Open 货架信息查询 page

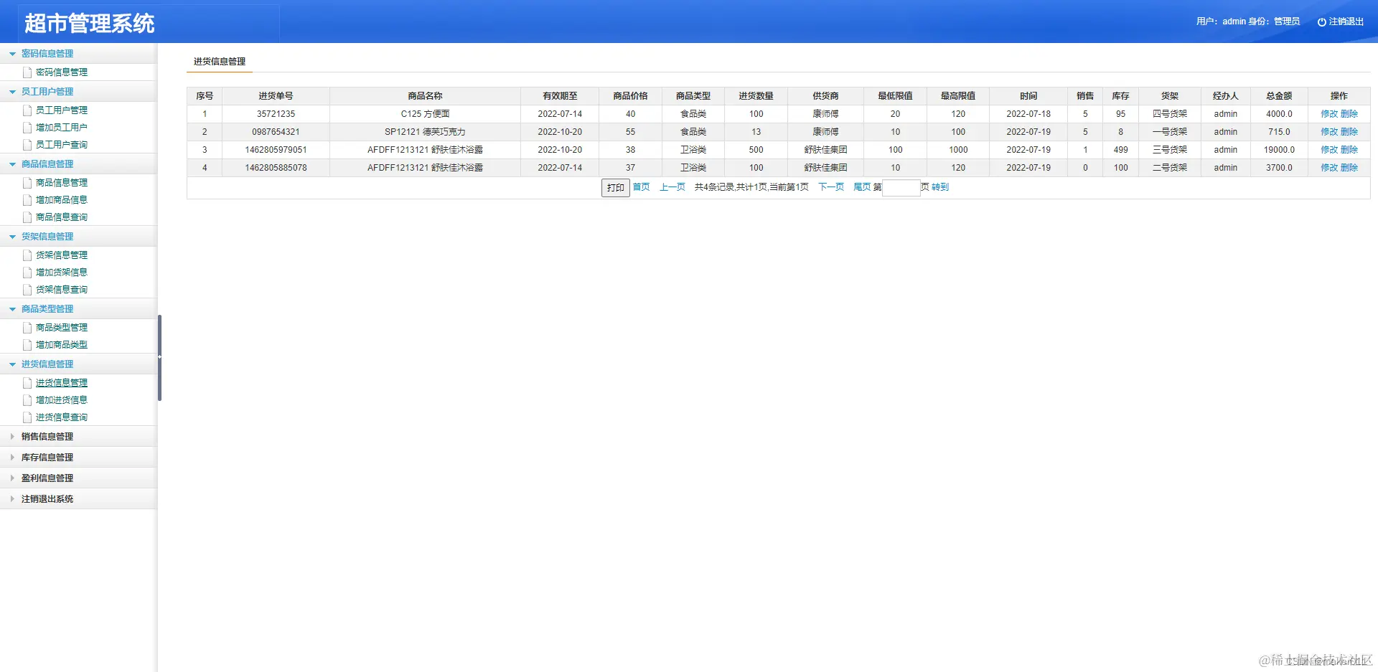click(62, 290)
